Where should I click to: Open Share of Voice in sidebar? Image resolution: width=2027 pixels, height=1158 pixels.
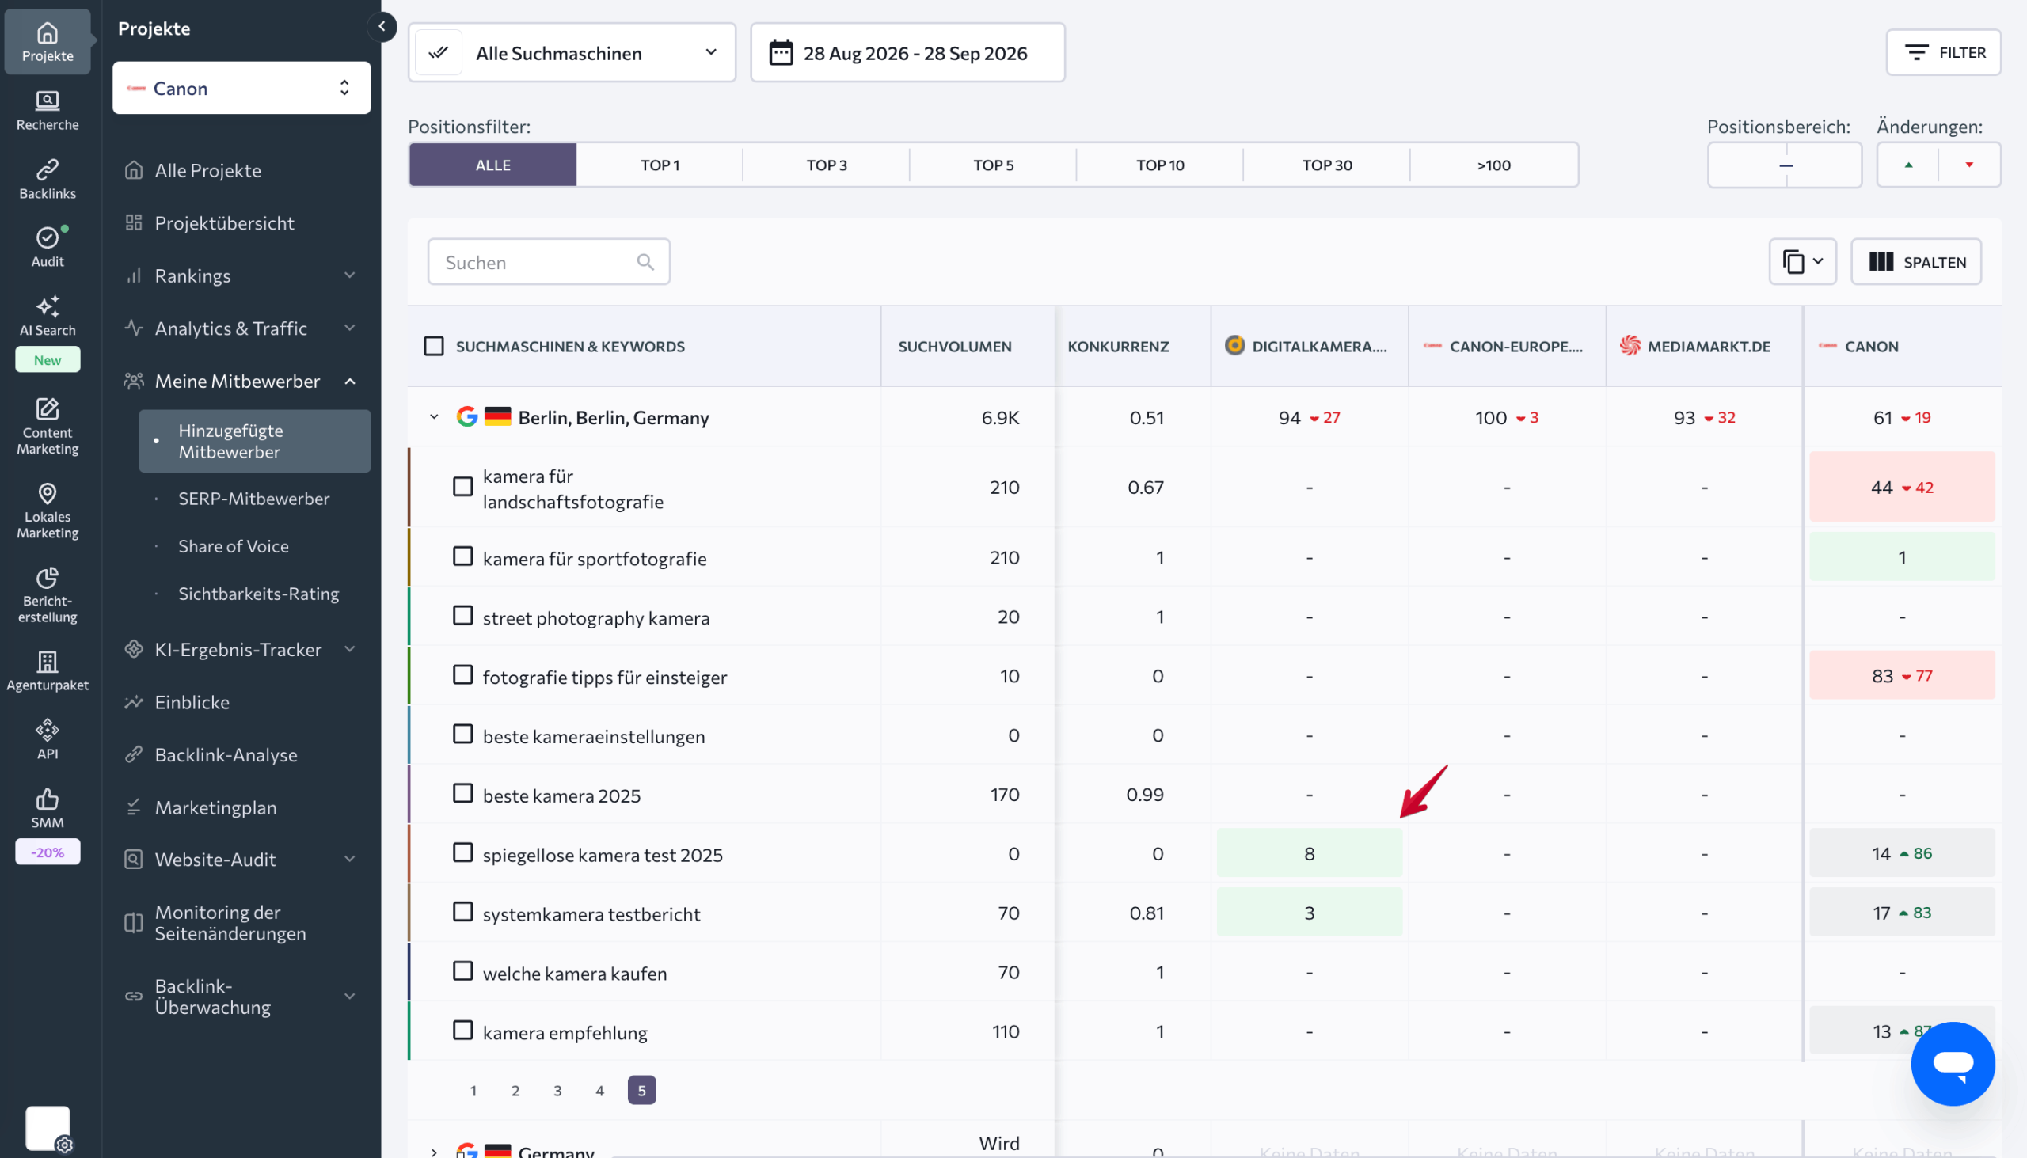(x=233, y=546)
